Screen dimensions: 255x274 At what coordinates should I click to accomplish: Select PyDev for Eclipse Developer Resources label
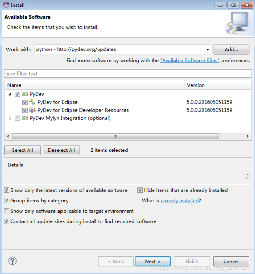click(x=83, y=110)
